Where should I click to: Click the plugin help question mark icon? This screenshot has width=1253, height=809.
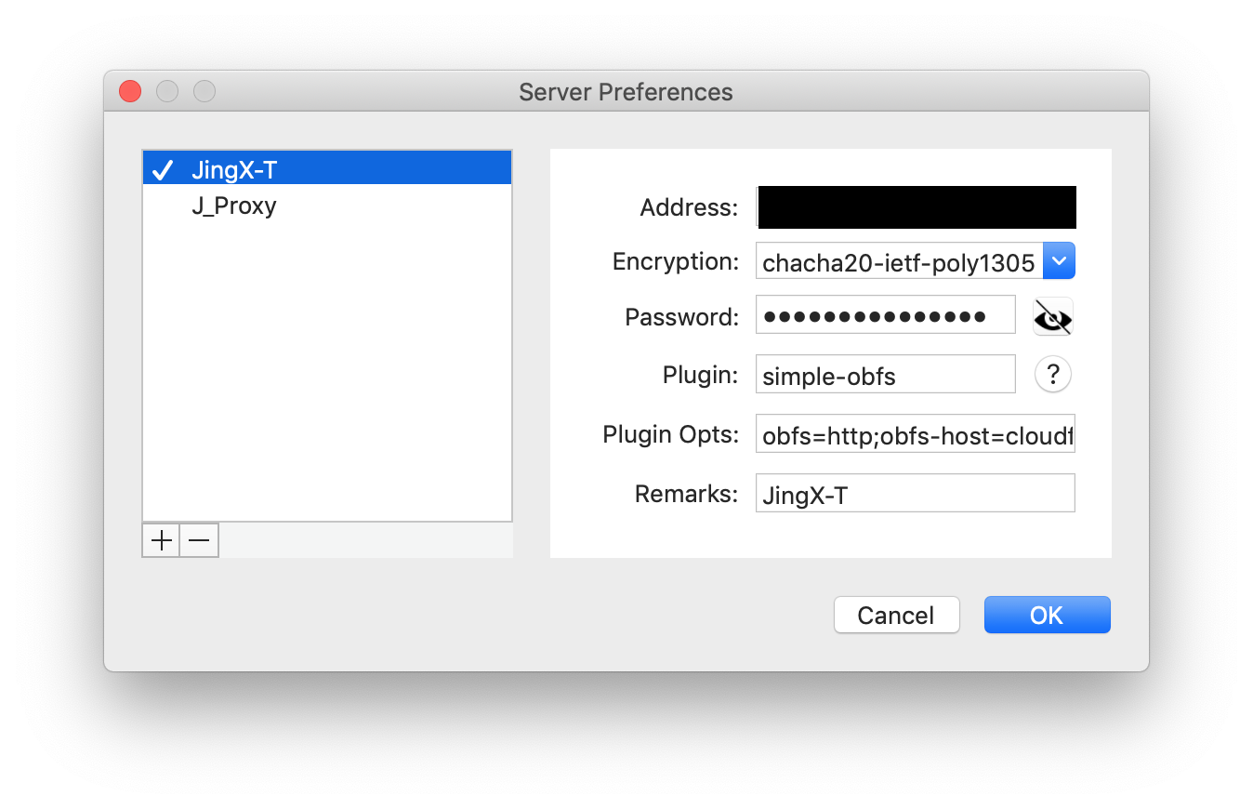1053,375
